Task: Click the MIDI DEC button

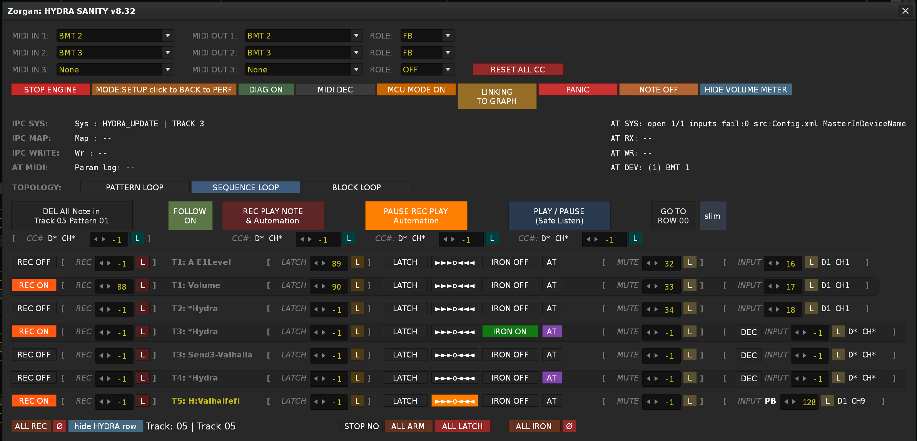Action: coord(335,90)
